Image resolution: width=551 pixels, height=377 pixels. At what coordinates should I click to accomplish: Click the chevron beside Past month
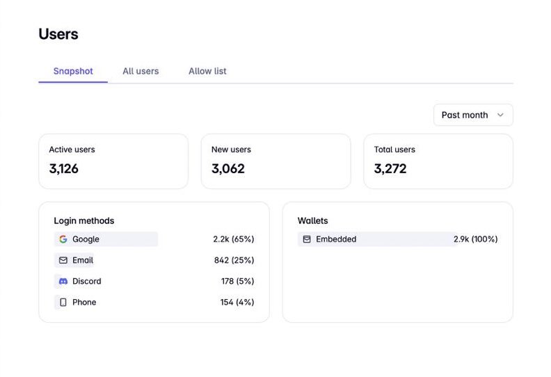(x=500, y=115)
